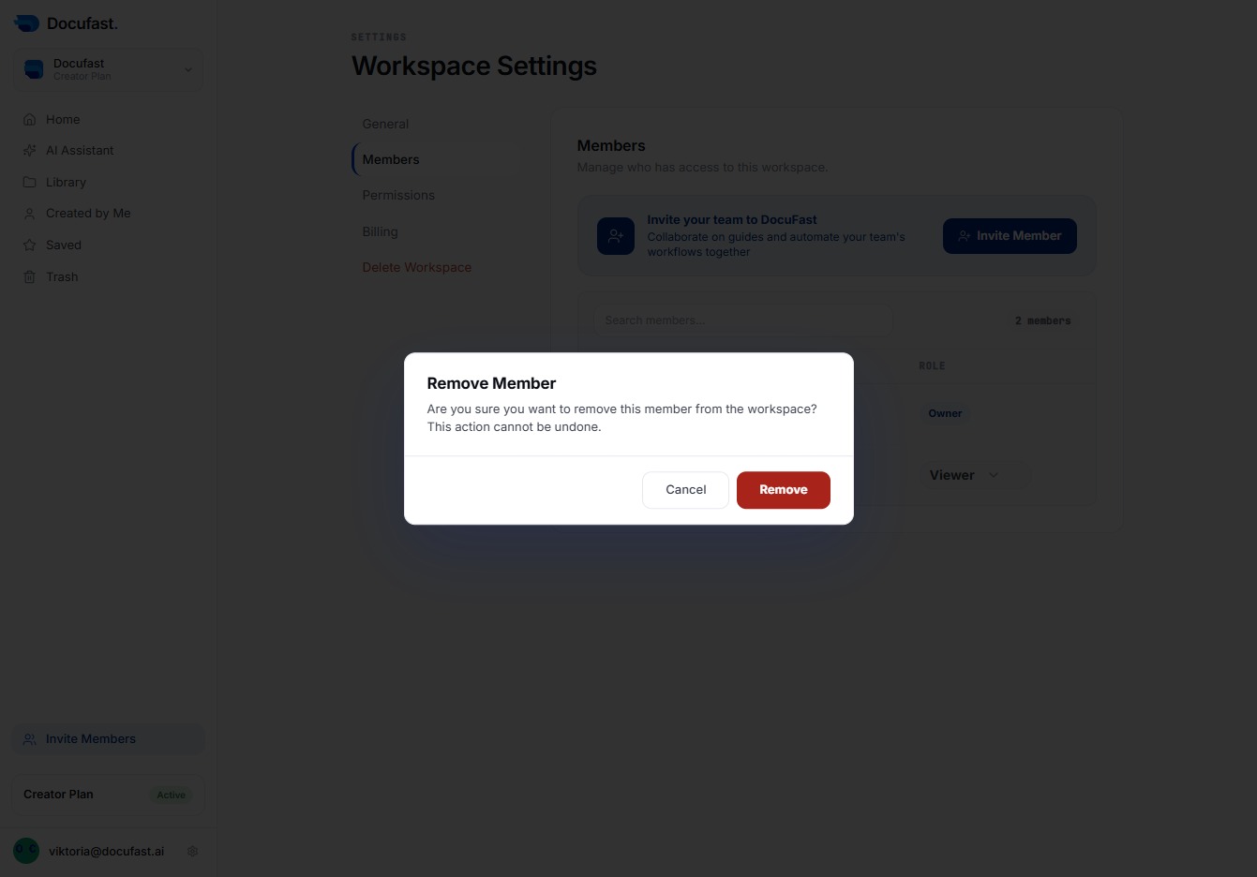The height and width of the screenshot is (877, 1257).
Task: Click the ROLE column header
Action: coord(932,365)
